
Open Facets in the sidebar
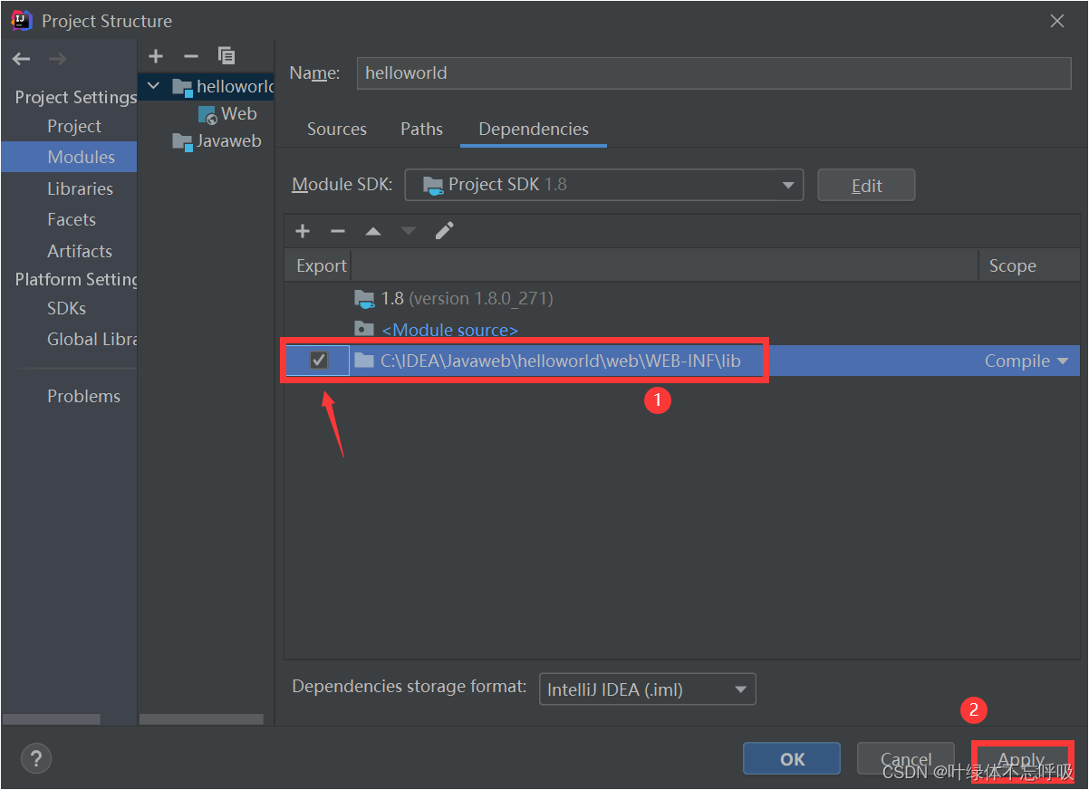point(72,219)
